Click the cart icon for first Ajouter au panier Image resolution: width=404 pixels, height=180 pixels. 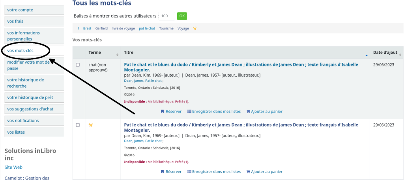[x=249, y=112]
